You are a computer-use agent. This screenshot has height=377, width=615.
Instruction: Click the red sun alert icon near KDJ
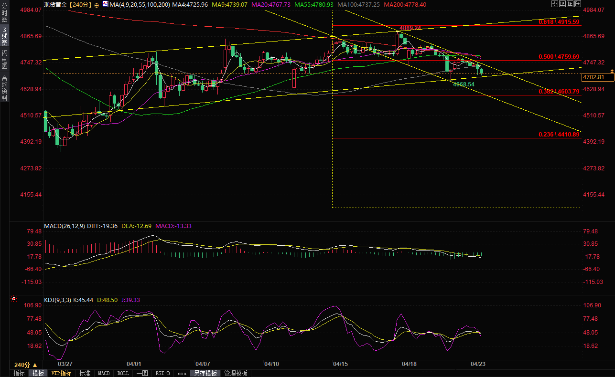pyautogui.click(x=13, y=299)
